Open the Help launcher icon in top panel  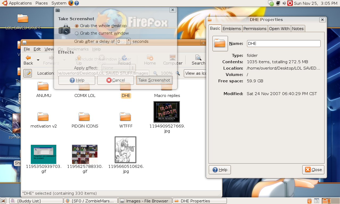[x=76, y=3]
